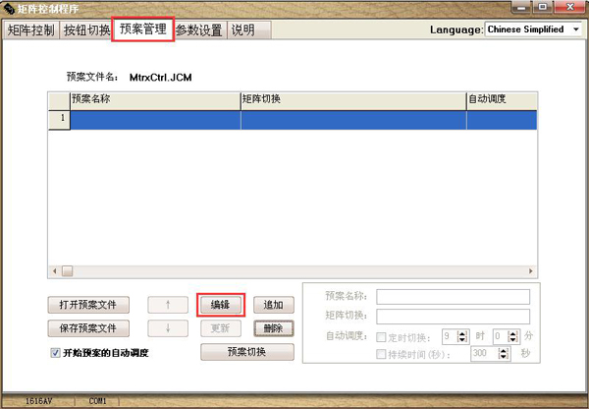
Task: Click the minute stepper arrows
Action: [512, 336]
